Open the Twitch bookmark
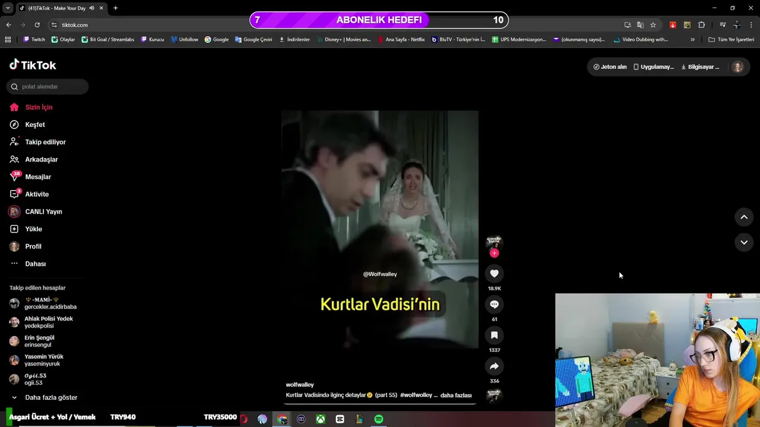760x427 pixels. coord(34,40)
